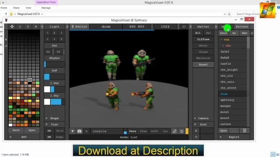
Task: Pick the bright green swatch in the palette
Action: (x=38, y=83)
